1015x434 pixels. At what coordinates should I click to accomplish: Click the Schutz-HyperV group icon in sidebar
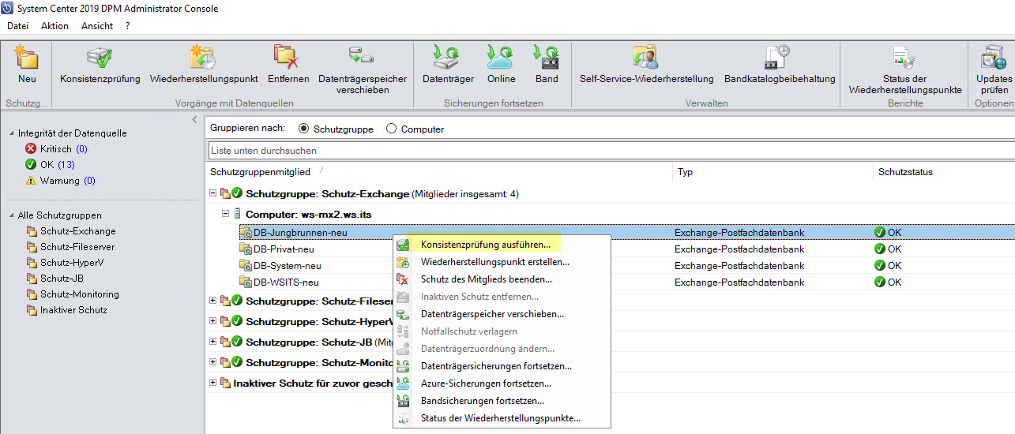tap(32, 263)
